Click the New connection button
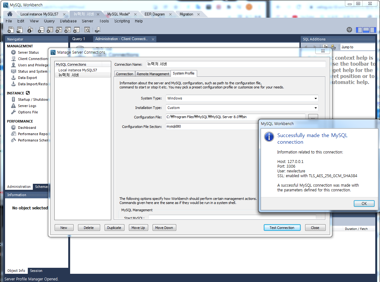This screenshot has width=380, height=282. [x=64, y=228]
